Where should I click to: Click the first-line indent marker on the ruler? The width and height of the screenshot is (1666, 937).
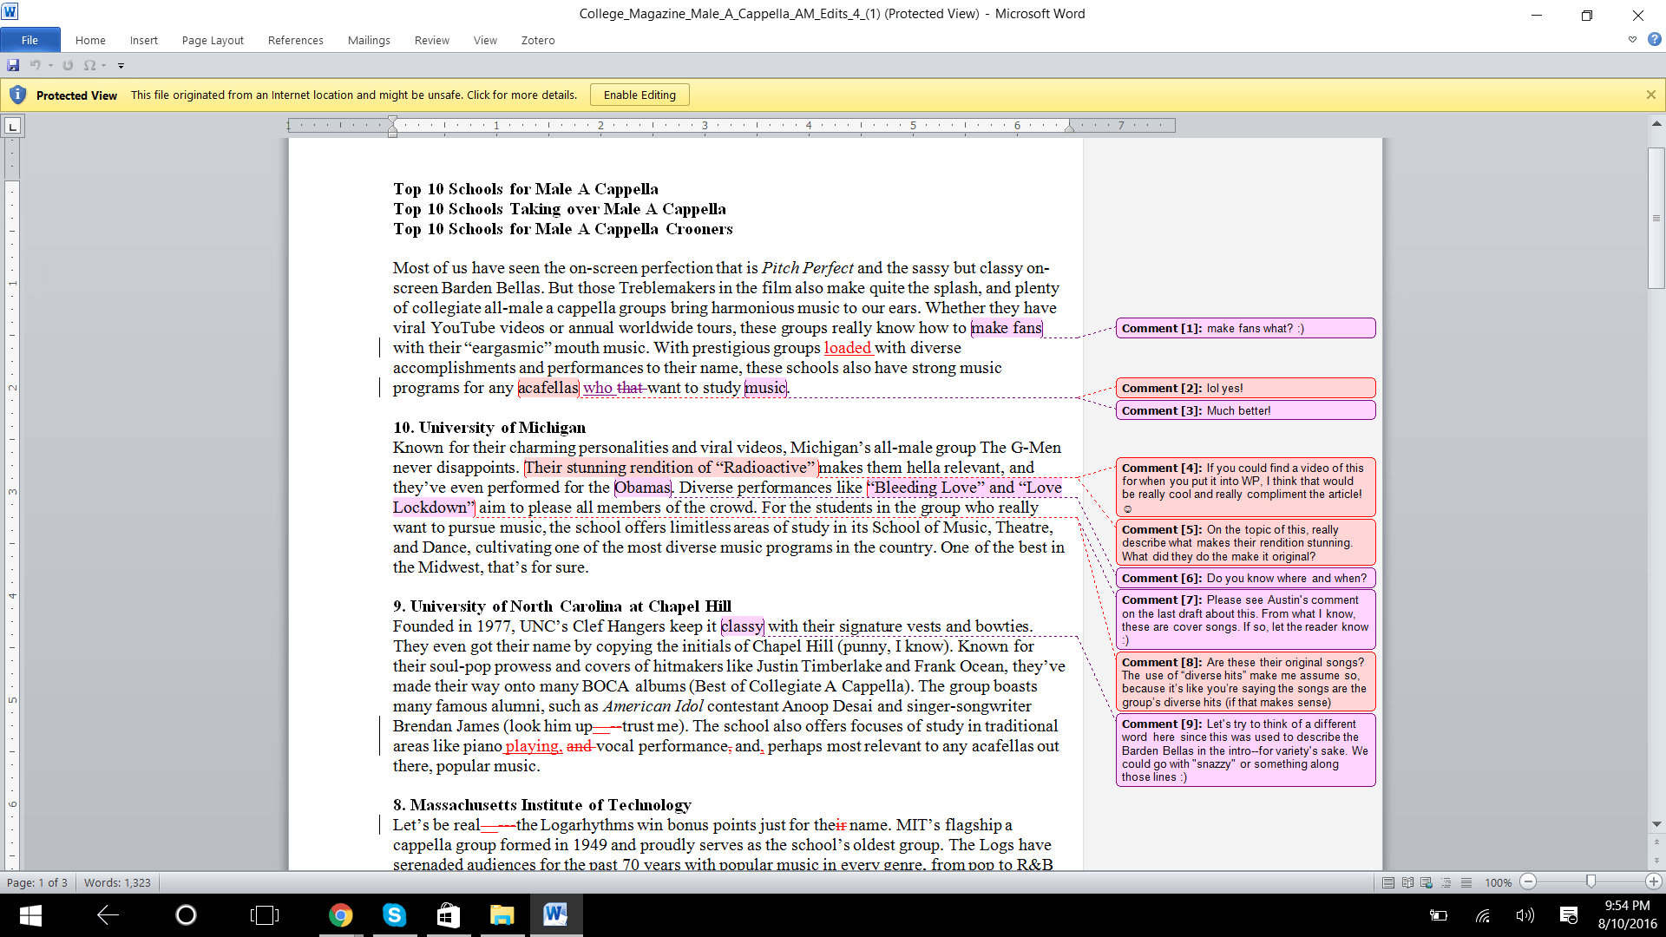392,120
